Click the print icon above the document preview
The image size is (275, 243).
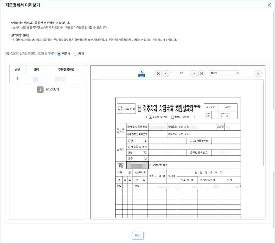tap(142, 74)
